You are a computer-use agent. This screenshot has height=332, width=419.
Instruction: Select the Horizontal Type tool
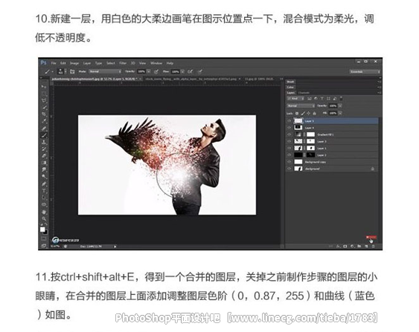pos(44,191)
